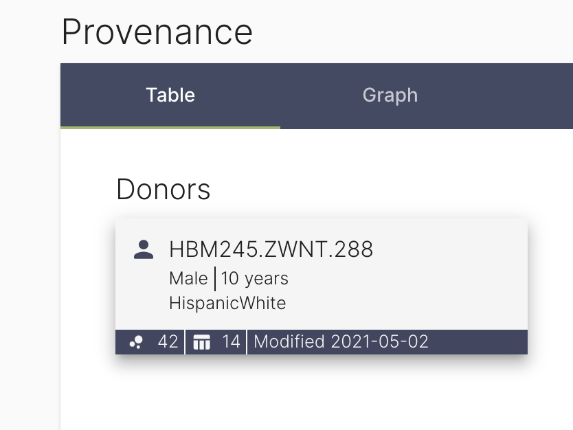Switch to the Graph tab
The width and height of the screenshot is (573, 430).
(x=390, y=95)
